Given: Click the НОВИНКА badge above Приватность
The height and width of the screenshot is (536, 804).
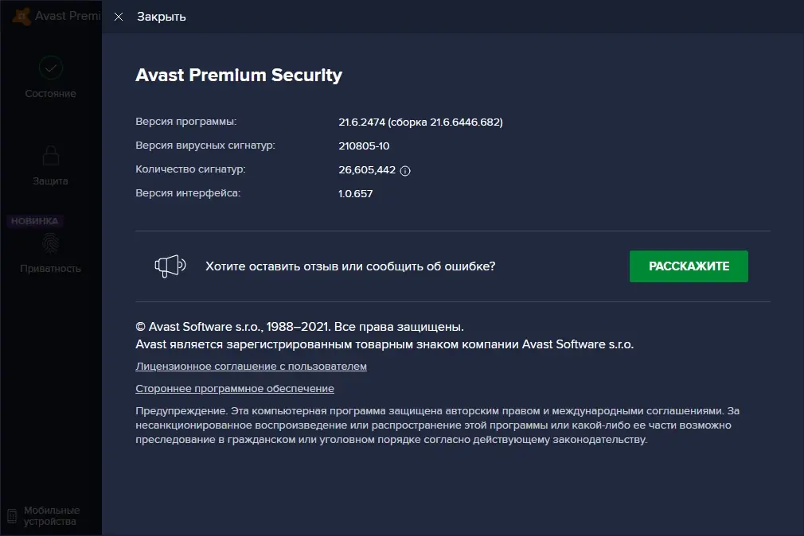Looking at the screenshot, I should click(x=34, y=220).
